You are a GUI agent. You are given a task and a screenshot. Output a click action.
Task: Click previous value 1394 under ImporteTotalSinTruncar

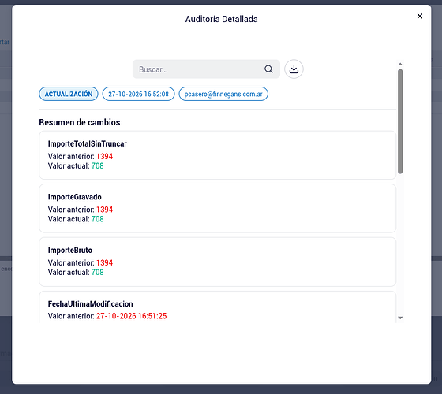104,156
